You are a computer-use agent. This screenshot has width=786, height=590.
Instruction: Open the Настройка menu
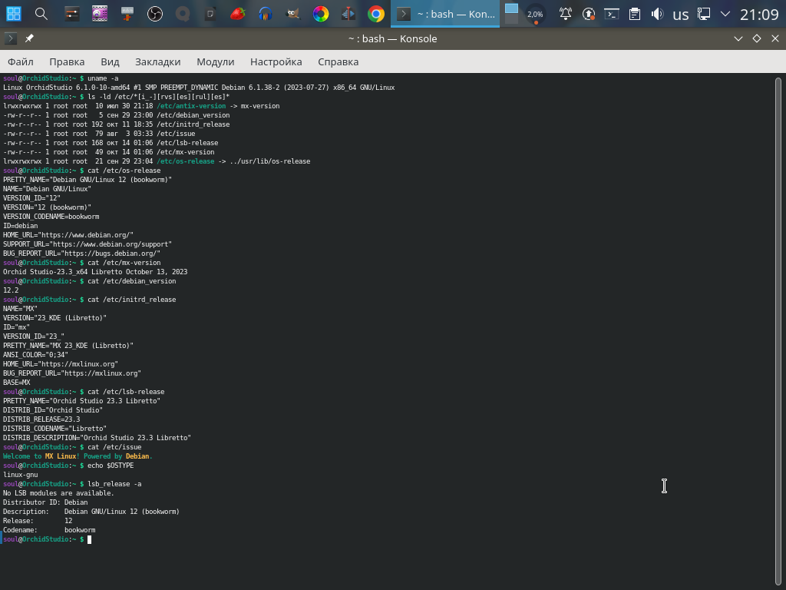276,61
